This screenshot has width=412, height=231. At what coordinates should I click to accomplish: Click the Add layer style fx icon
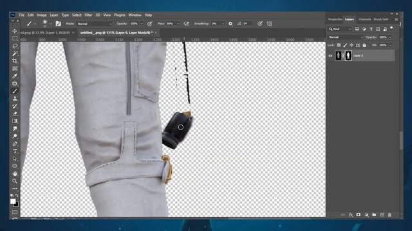click(x=351, y=215)
